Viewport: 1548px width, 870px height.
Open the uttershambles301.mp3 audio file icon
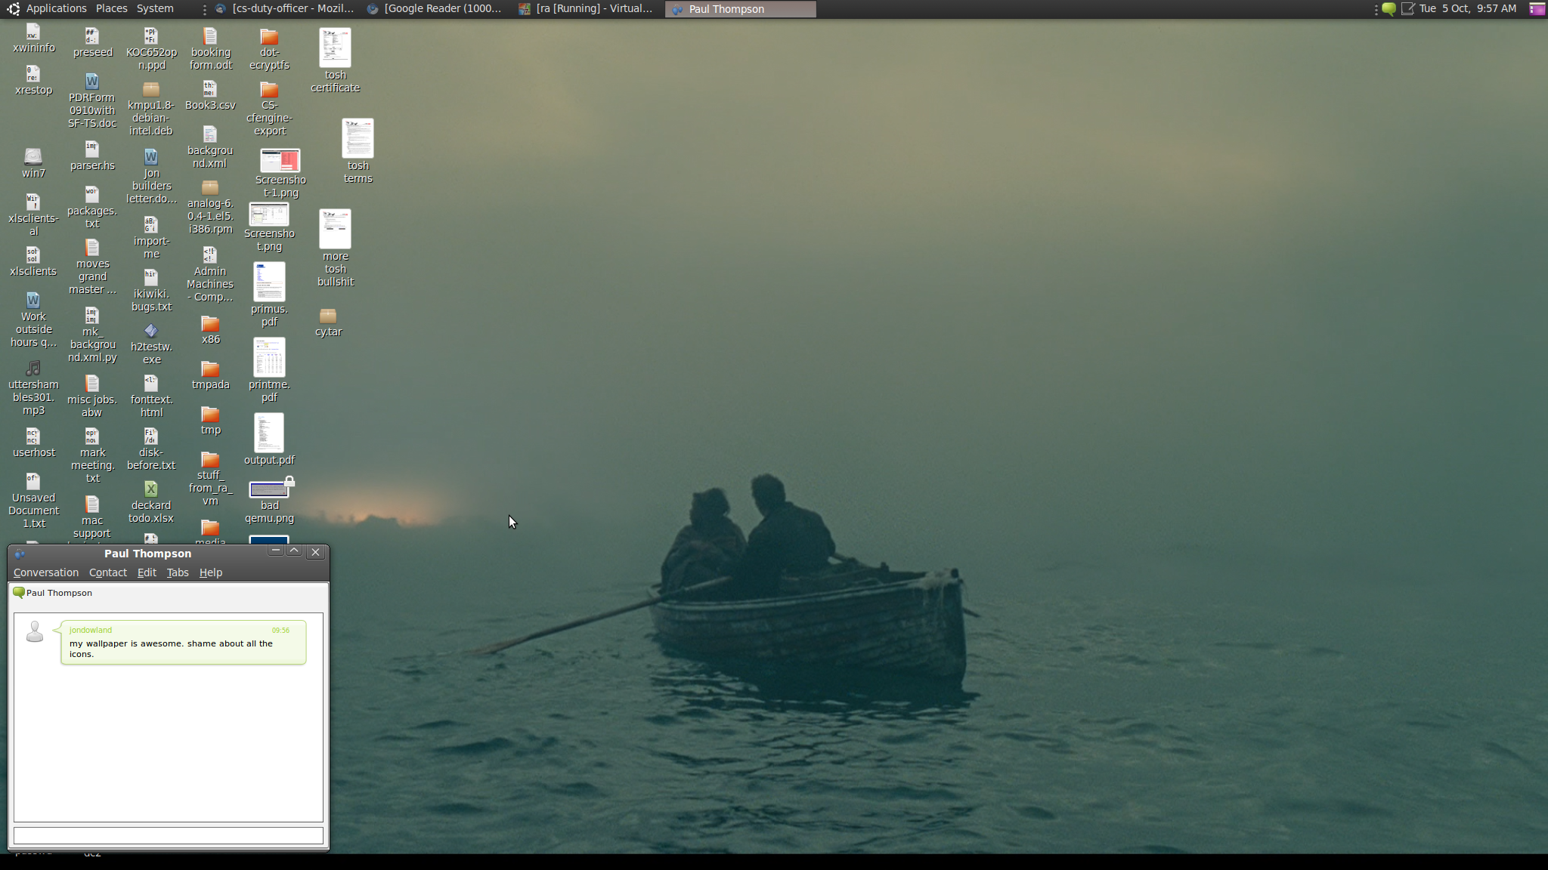33,369
